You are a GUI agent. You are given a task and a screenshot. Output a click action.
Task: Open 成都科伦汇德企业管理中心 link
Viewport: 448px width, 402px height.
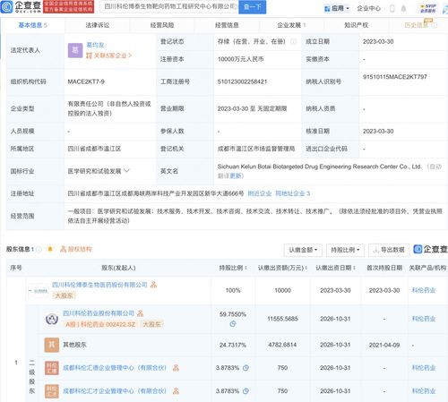coord(115,368)
